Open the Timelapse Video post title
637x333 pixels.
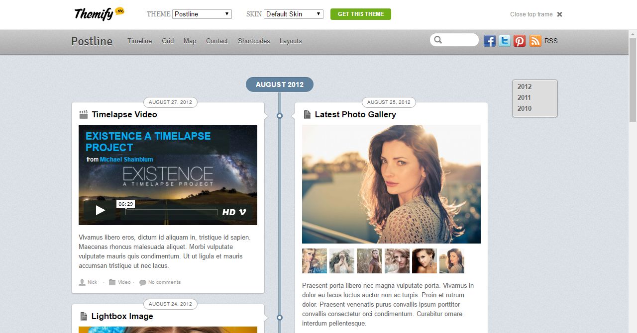coord(124,114)
